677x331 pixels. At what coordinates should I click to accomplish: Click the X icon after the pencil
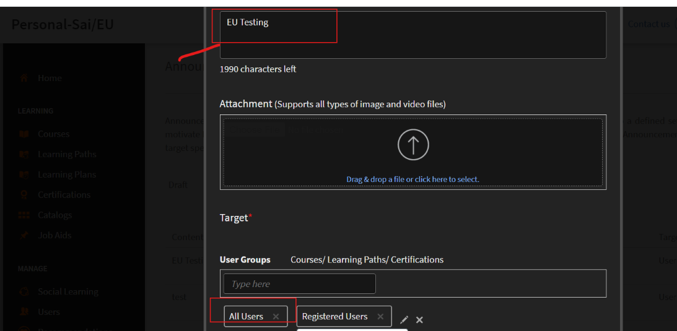coord(419,320)
